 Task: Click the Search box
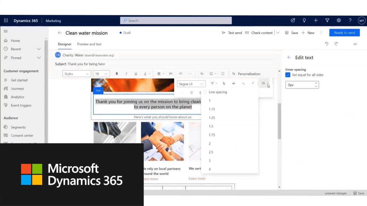[x=176, y=21]
